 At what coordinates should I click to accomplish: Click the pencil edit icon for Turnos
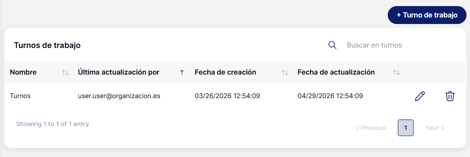420,96
